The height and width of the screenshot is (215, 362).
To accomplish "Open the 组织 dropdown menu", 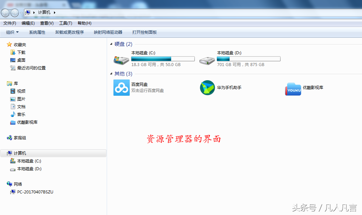I will [13, 32].
